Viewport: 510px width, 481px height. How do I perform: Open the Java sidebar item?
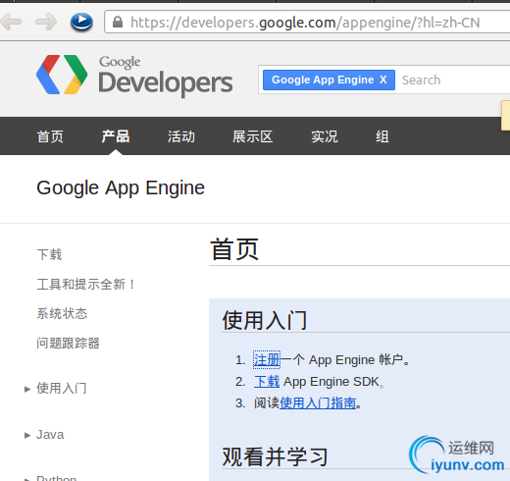point(50,435)
